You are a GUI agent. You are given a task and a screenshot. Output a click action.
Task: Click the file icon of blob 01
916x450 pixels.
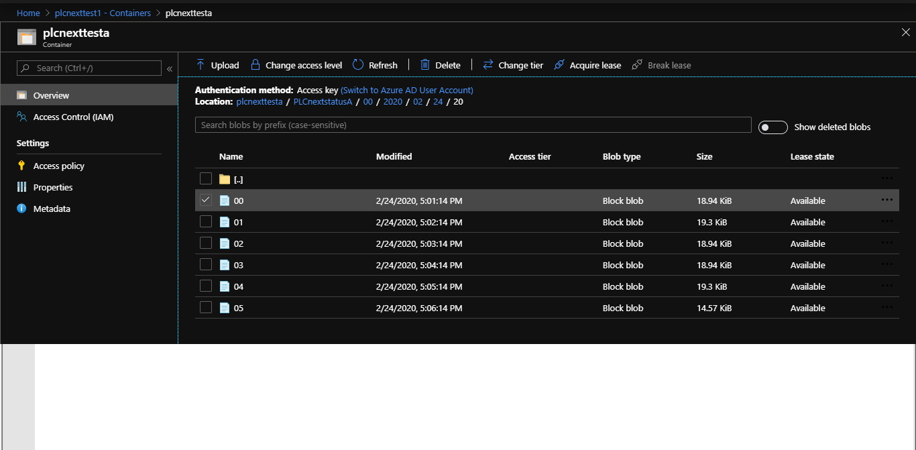coord(225,222)
